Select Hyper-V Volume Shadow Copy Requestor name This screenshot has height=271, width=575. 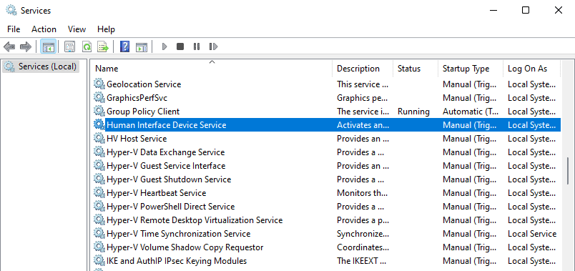185,247
